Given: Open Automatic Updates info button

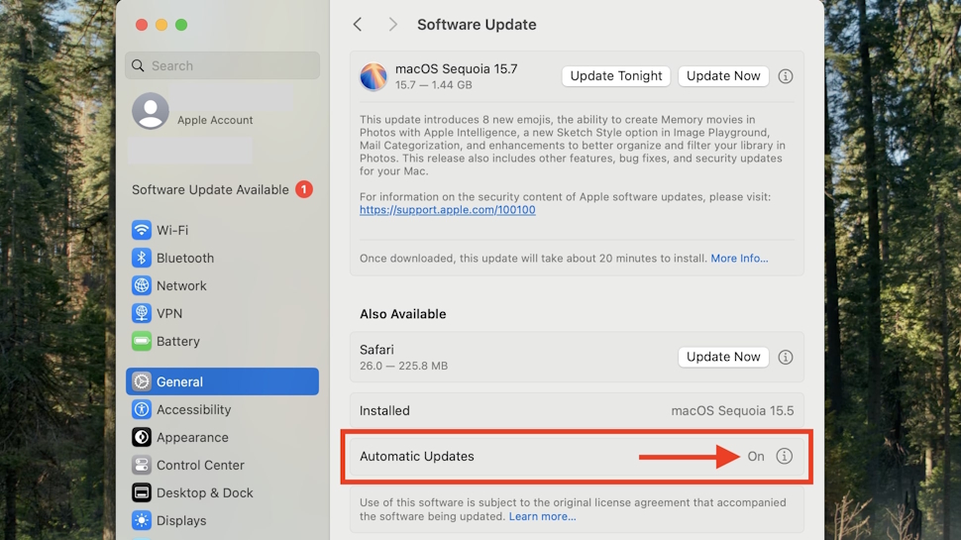Looking at the screenshot, I should 784,456.
